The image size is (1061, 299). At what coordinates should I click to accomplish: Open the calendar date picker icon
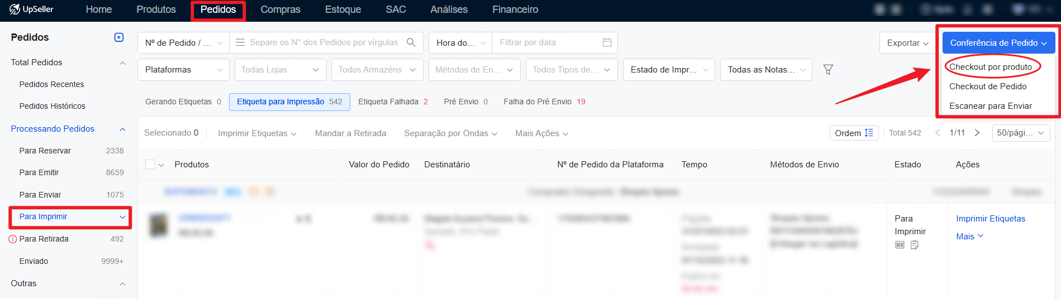tap(607, 42)
